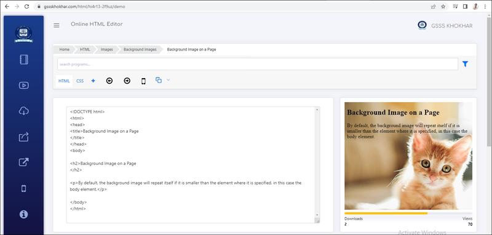
Task: Click the share icon in the sidebar
Action: 24,137
